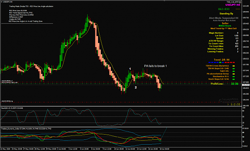Select Med Trend Up Med Sell text
Viewport: 250px width, 151px height.
[x=223, y=28]
